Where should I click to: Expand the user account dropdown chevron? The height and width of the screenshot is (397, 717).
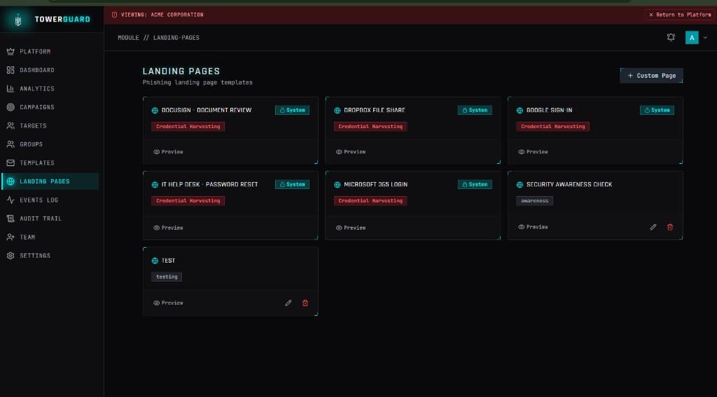(x=705, y=38)
